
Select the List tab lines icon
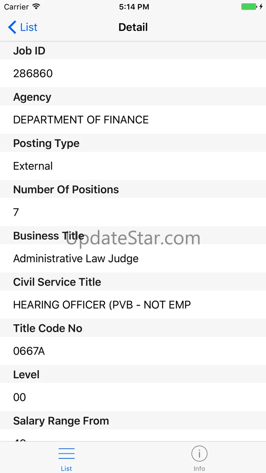coord(66,454)
